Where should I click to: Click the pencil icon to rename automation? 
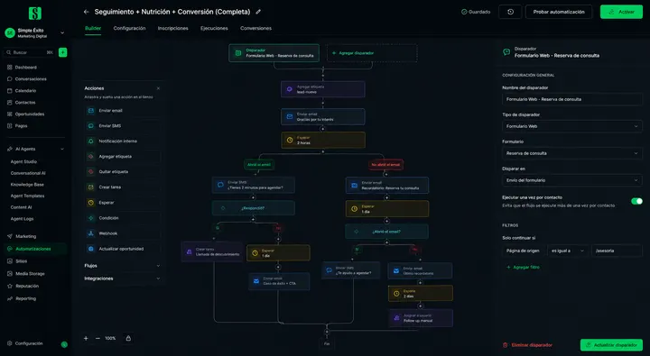click(258, 12)
